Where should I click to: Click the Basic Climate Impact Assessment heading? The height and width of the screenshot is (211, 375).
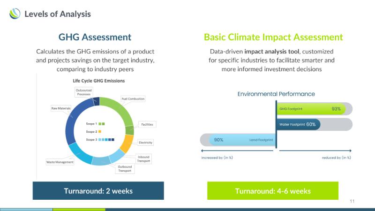click(273, 37)
